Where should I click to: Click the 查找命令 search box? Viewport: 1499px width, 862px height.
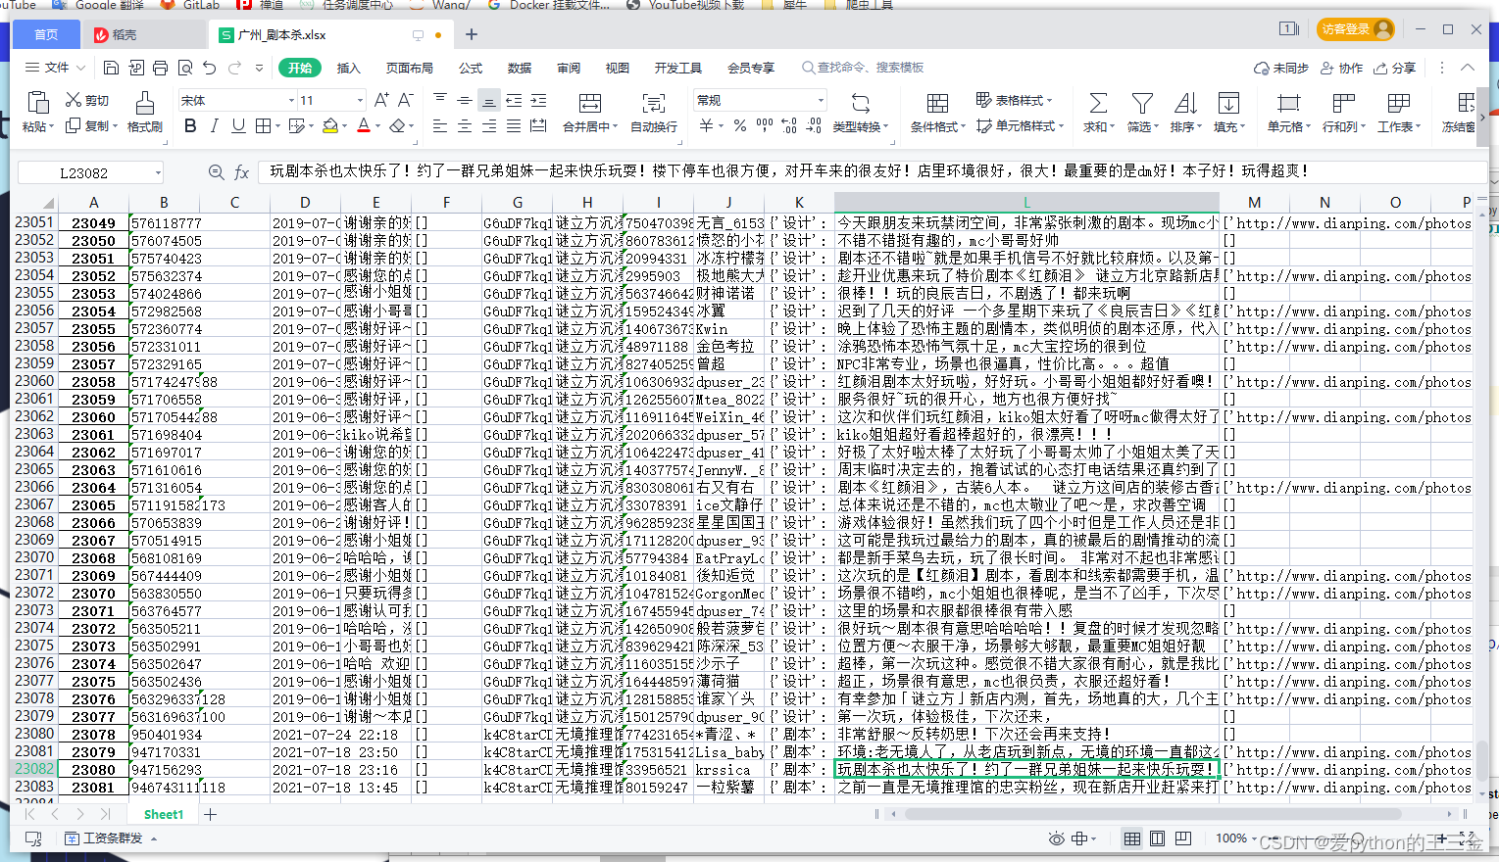[863, 68]
